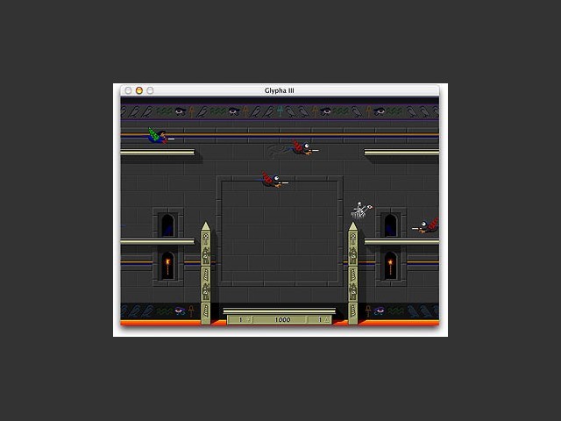Click the Glypha III window title
561x421 pixels.
point(280,90)
